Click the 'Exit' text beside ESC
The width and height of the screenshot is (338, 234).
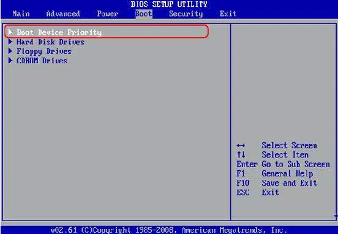coord(270,192)
